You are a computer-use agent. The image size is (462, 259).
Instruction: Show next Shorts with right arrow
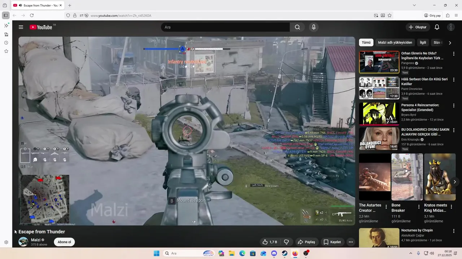[x=454, y=182]
